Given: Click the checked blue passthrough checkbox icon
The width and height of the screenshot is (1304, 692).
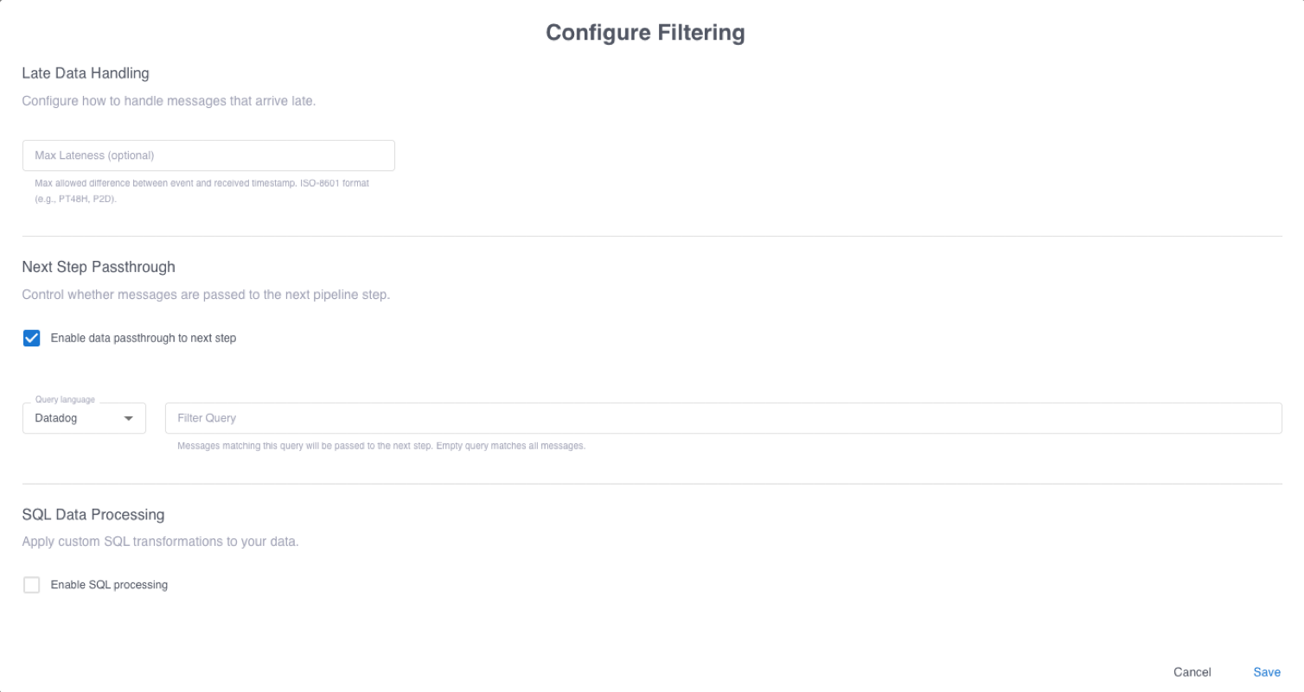Looking at the screenshot, I should (31, 338).
